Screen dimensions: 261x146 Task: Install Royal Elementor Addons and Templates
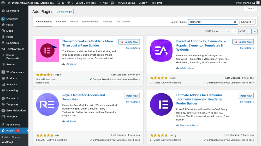tap(132, 96)
